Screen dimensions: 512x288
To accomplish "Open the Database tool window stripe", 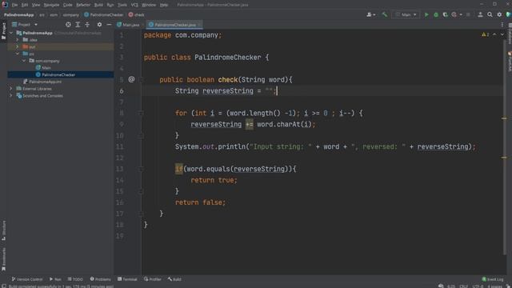I will coord(510,34).
